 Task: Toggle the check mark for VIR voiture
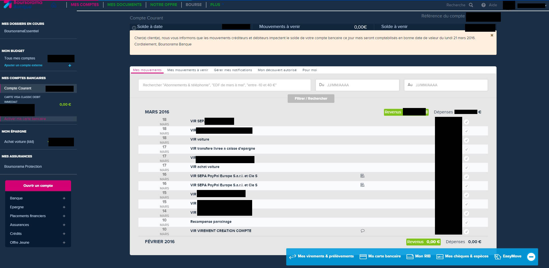coord(466,140)
